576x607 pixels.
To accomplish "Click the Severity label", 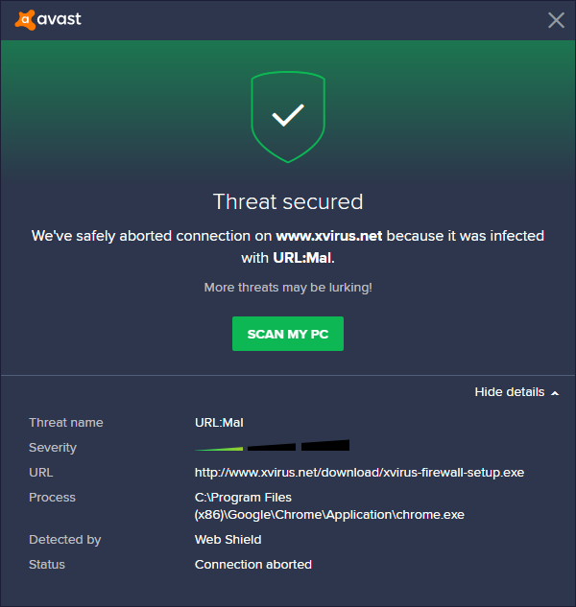I will click(x=53, y=448).
